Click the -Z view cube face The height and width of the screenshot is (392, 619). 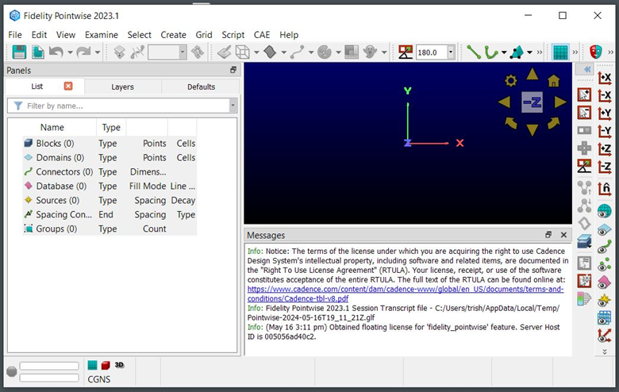[532, 102]
